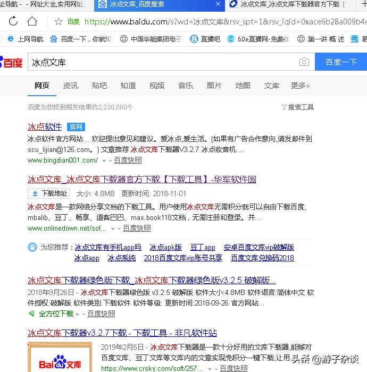Open suggestion 冰点apk版
Screen dimensions: 367x372
166,247
